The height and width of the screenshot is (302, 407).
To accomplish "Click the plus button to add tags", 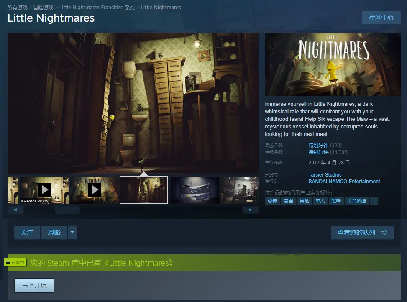I will click(x=374, y=201).
